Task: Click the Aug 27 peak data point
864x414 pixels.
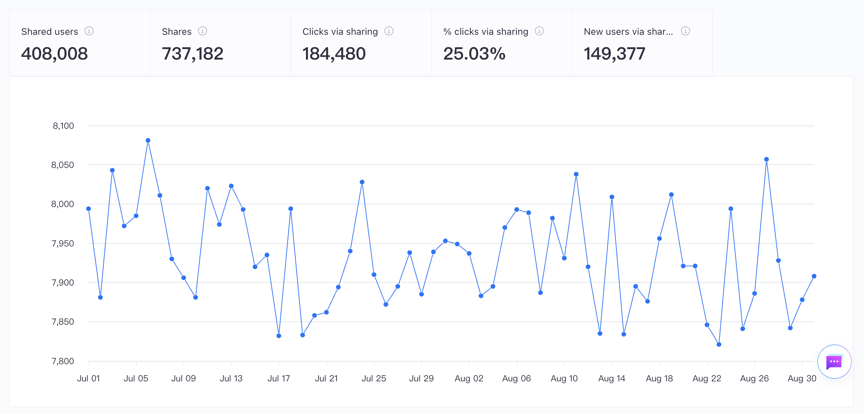Action: (x=766, y=159)
